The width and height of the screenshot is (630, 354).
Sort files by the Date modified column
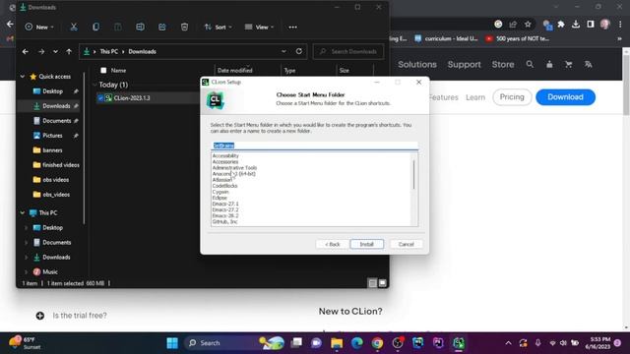234,70
